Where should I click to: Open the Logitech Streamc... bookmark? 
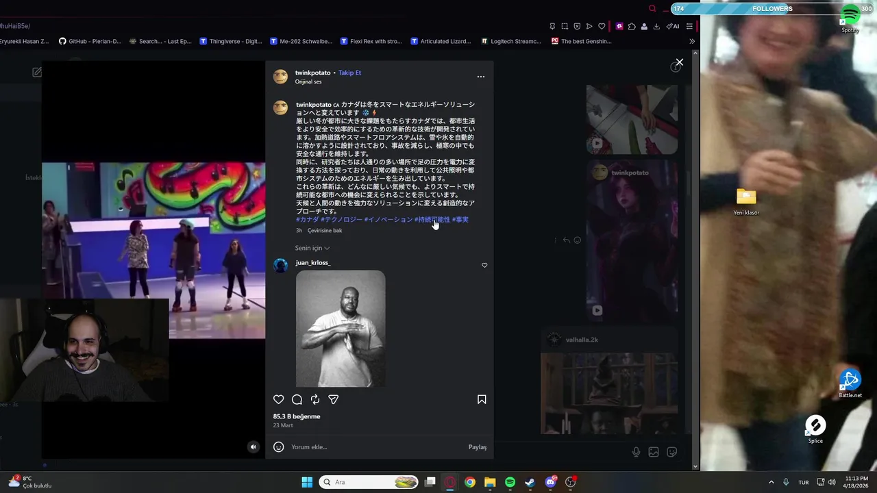click(x=511, y=41)
